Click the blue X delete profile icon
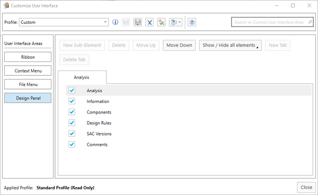 click(149, 22)
